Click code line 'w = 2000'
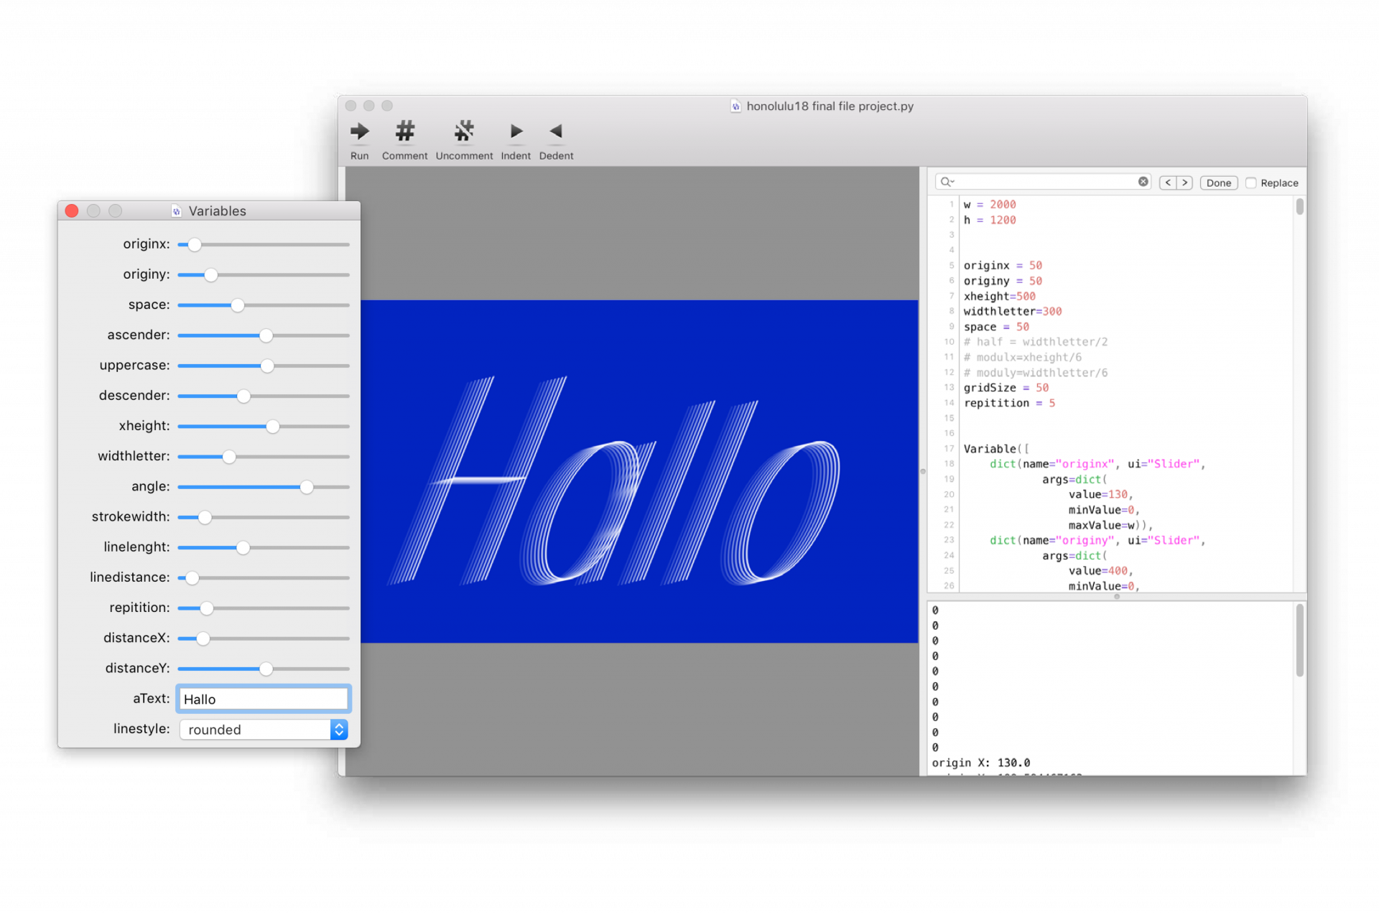This screenshot has width=1379, height=915. pyautogui.click(x=990, y=205)
